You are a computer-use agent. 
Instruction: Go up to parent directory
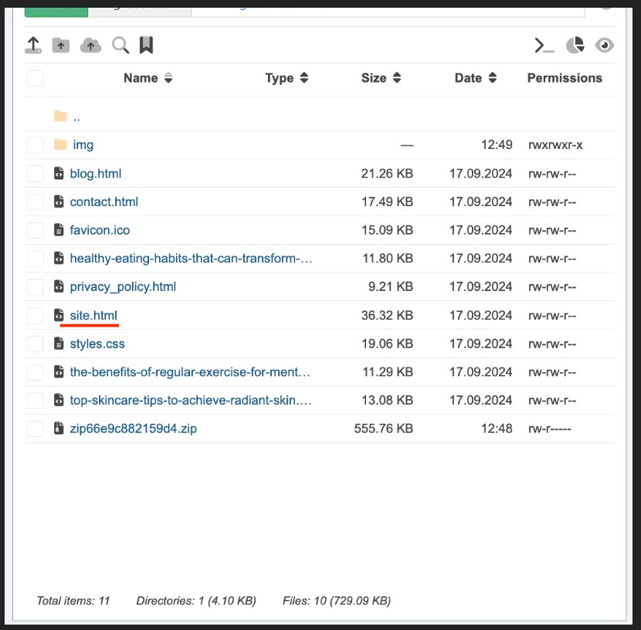click(76, 117)
